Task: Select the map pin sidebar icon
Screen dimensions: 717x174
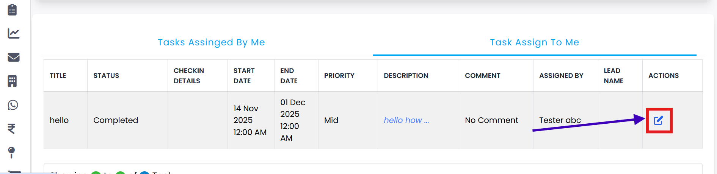Action: (12, 152)
